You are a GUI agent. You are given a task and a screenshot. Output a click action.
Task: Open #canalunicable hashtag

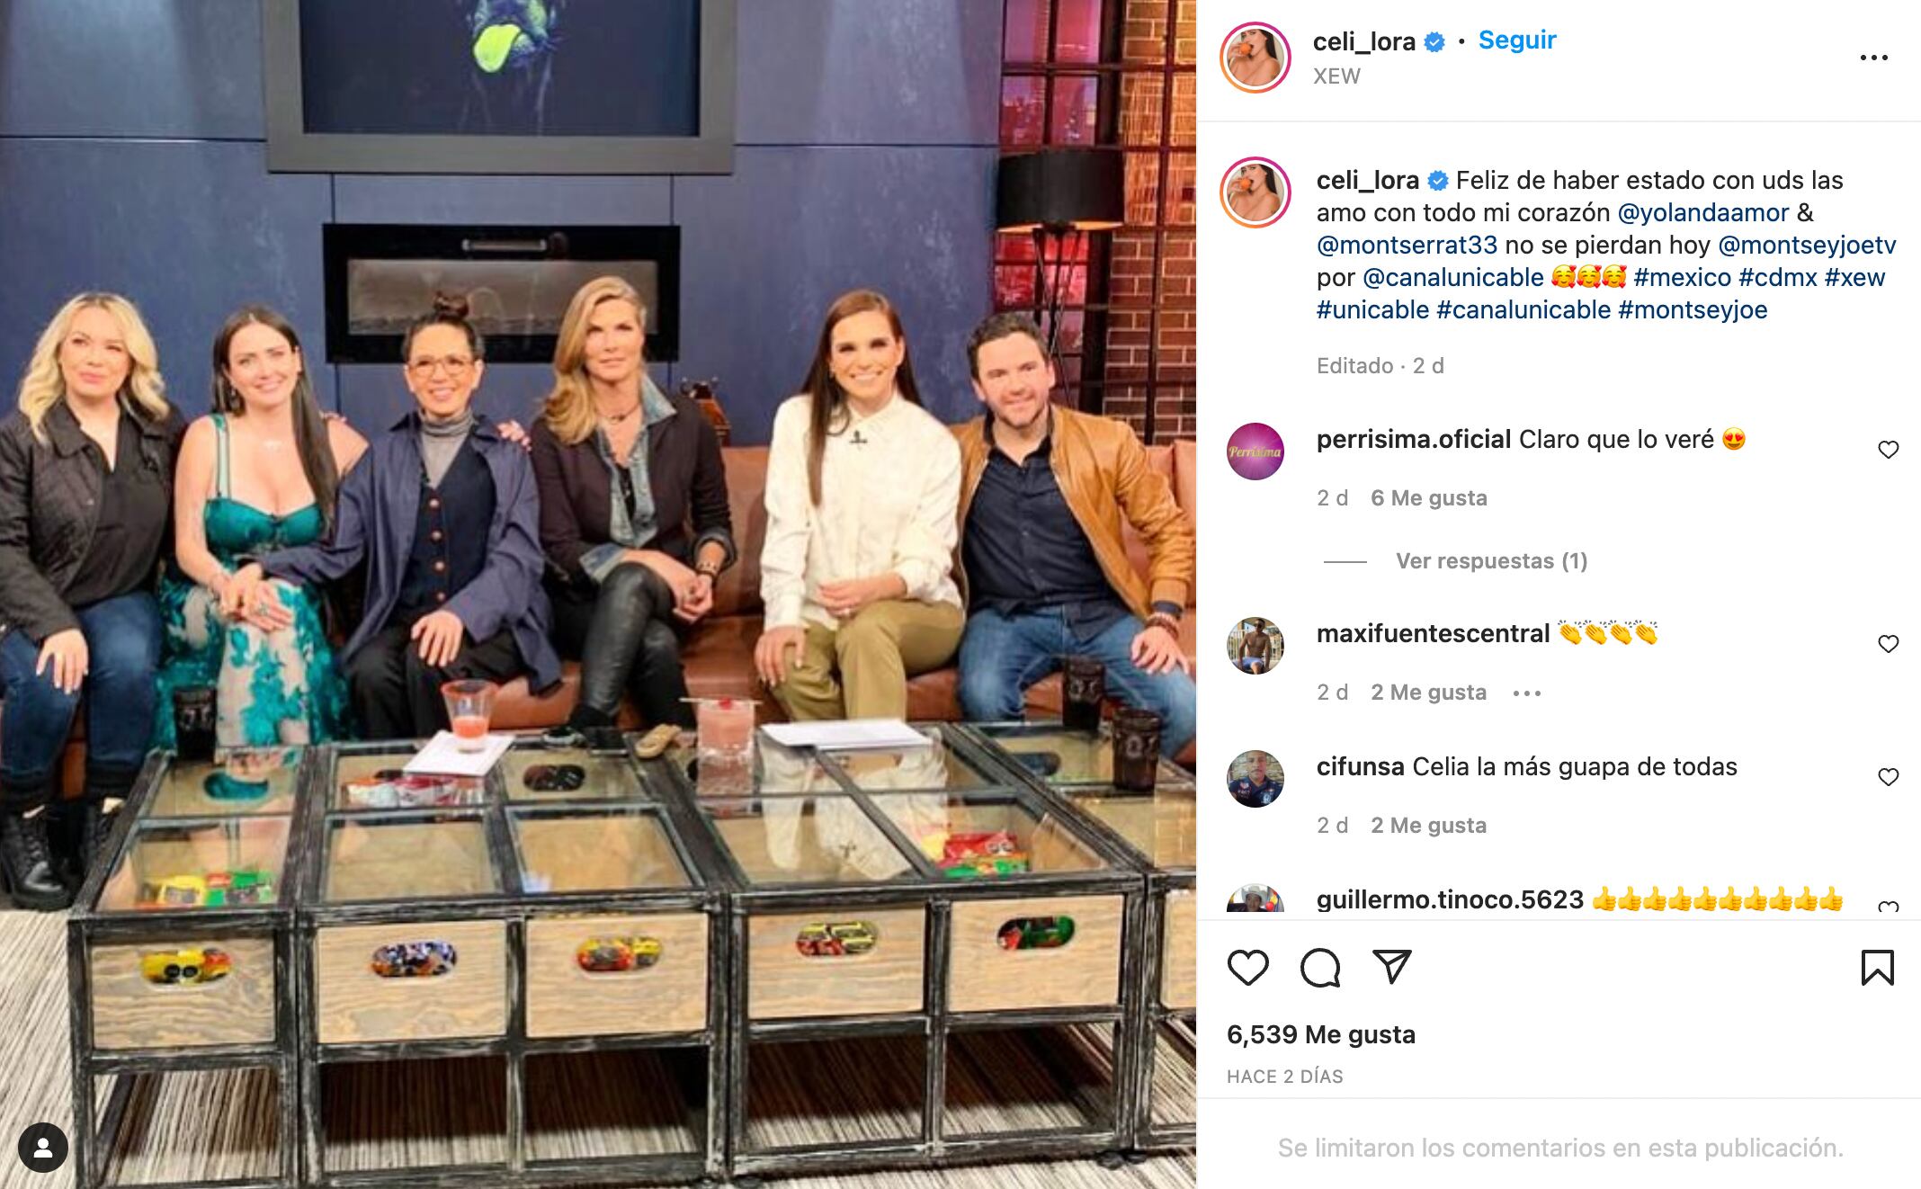tap(1523, 310)
